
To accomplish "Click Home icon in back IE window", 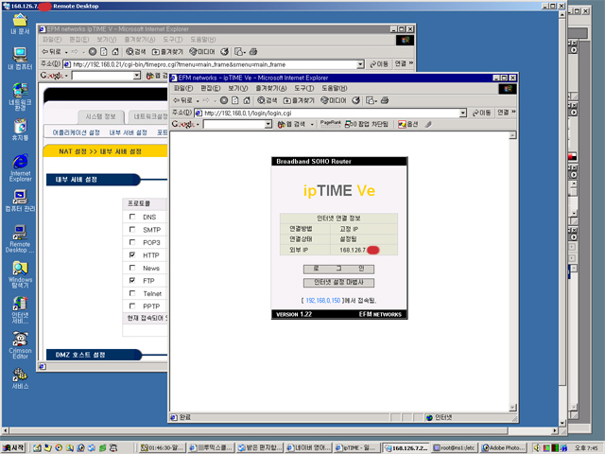I will click(115, 52).
